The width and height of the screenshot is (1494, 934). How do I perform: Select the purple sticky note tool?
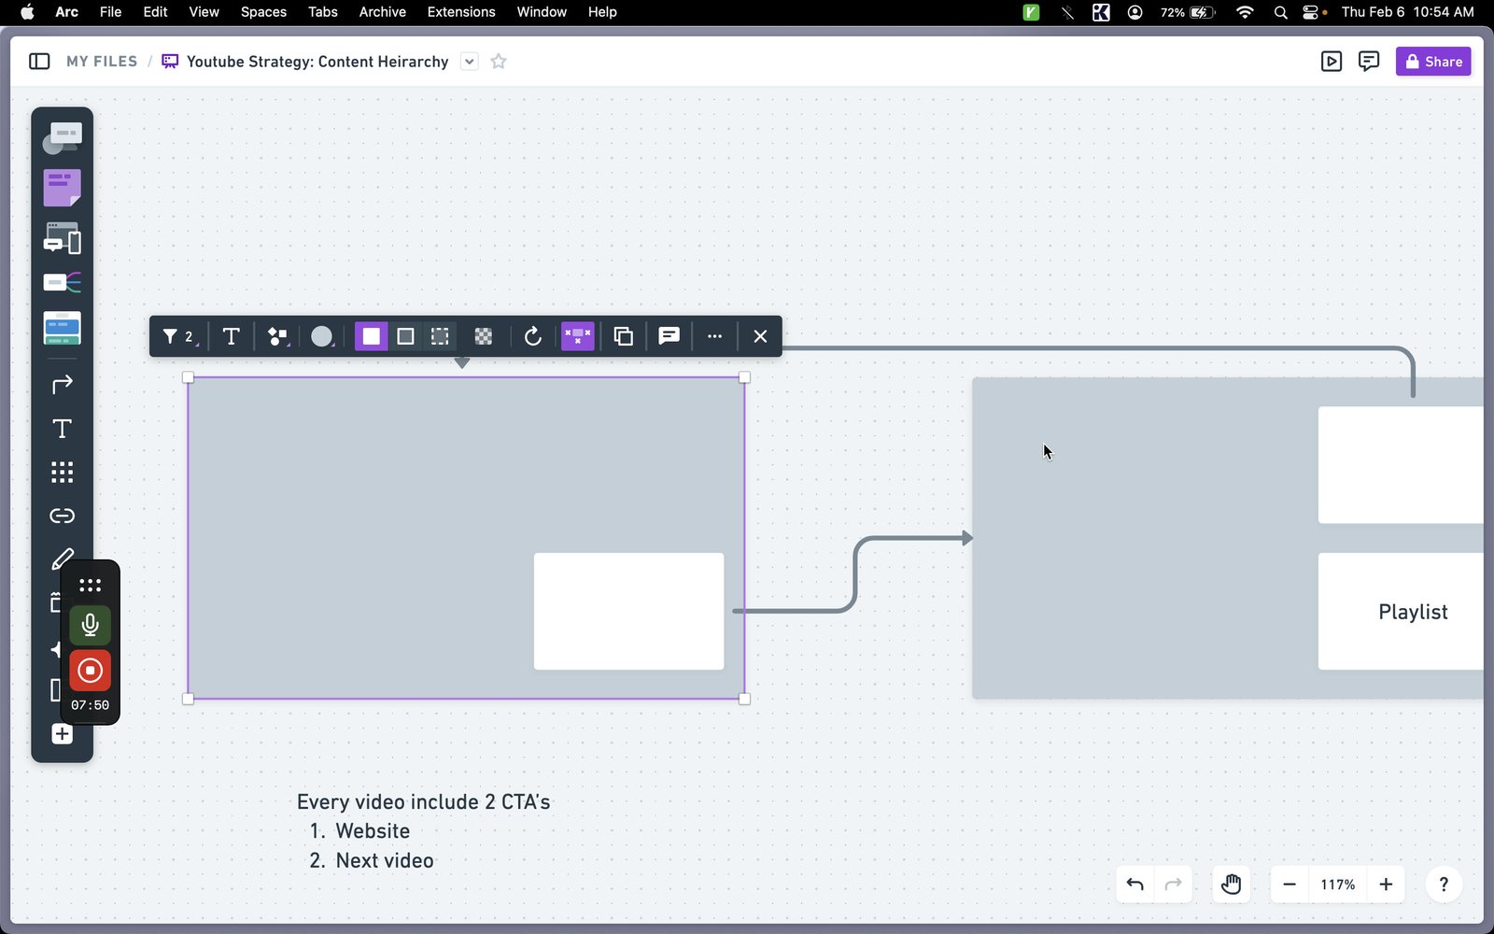tap(62, 188)
